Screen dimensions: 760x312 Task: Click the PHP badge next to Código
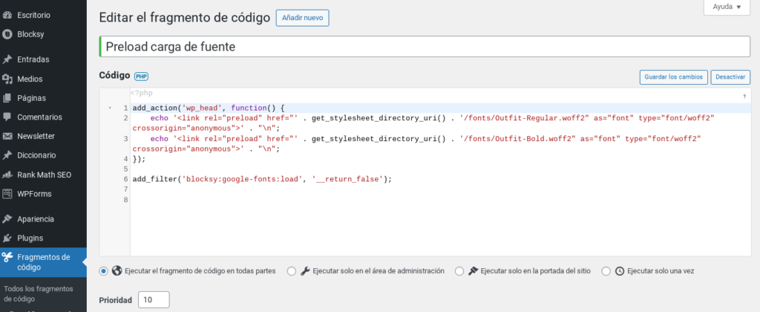[141, 77]
